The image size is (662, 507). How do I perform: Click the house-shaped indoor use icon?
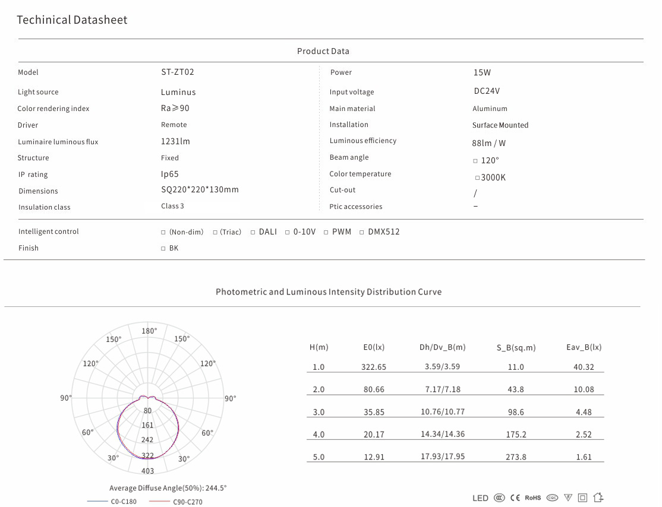click(x=598, y=498)
